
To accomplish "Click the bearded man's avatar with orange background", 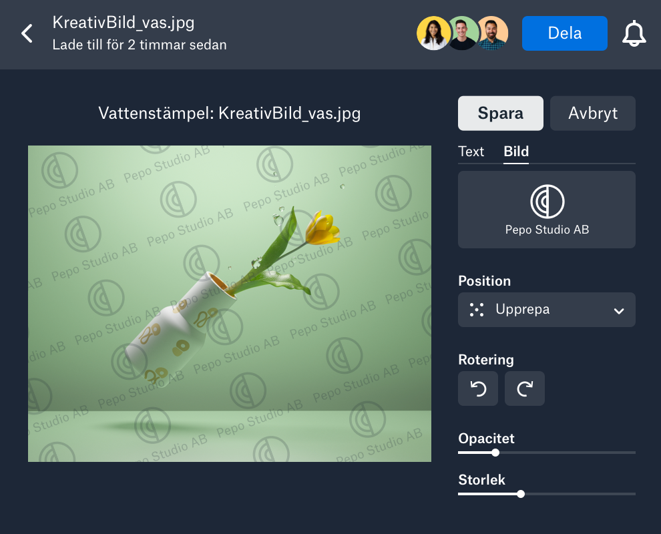I will pyautogui.click(x=492, y=33).
